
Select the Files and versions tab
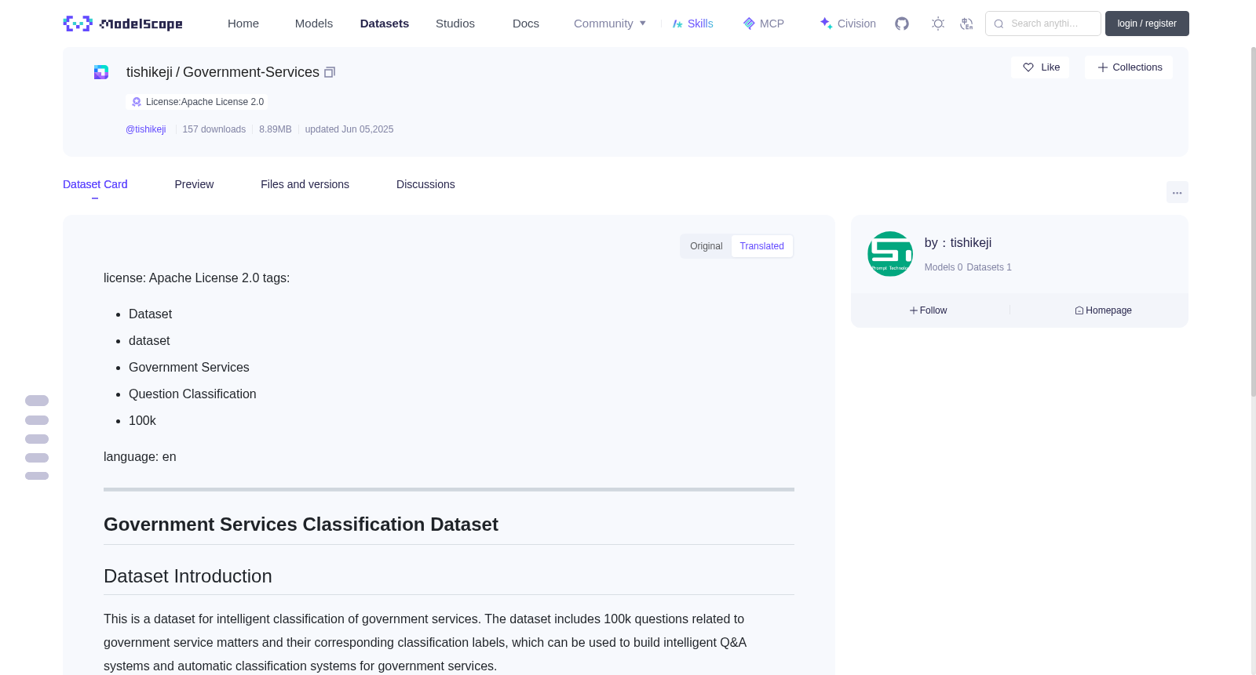point(305,184)
